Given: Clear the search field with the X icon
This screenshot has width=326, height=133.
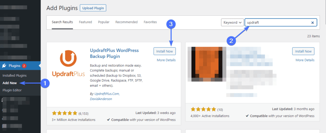Looking at the screenshot, I should (312, 23).
